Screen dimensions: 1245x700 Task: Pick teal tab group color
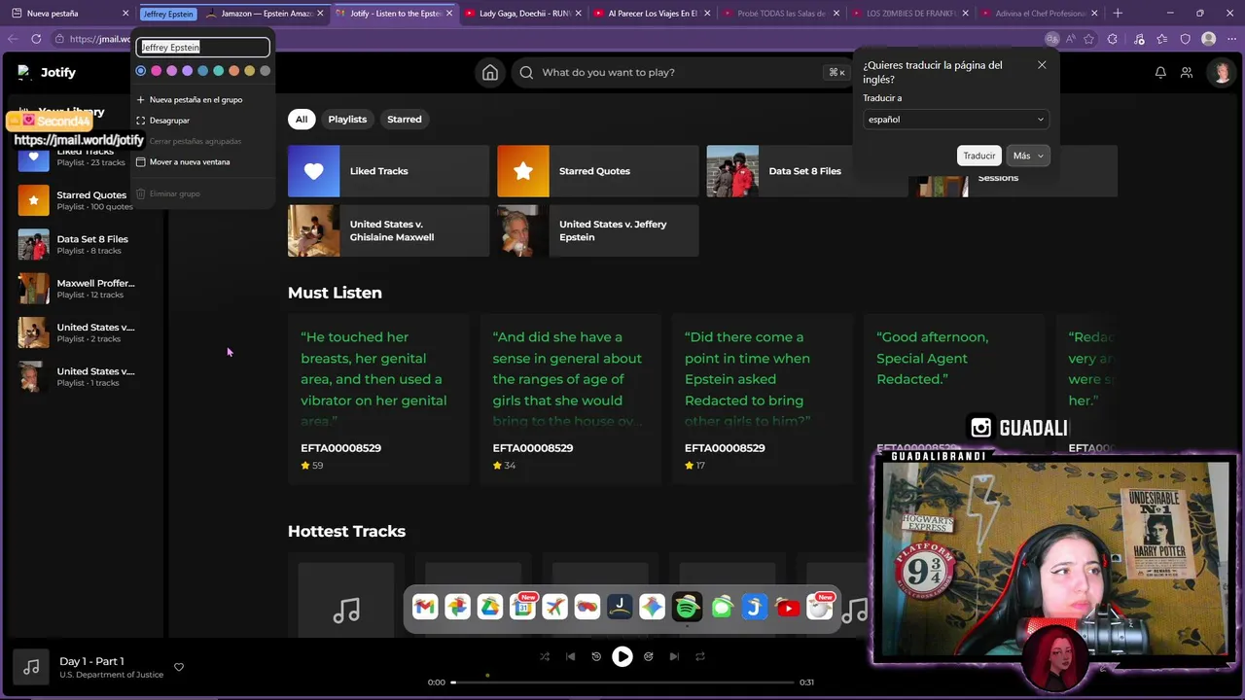point(218,71)
